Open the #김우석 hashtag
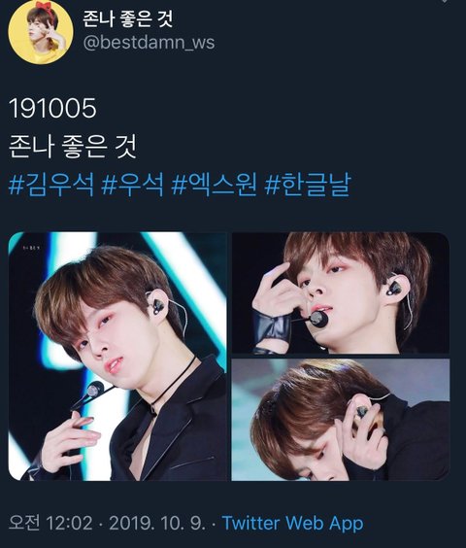 pyautogui.click(x=51, y=185)
